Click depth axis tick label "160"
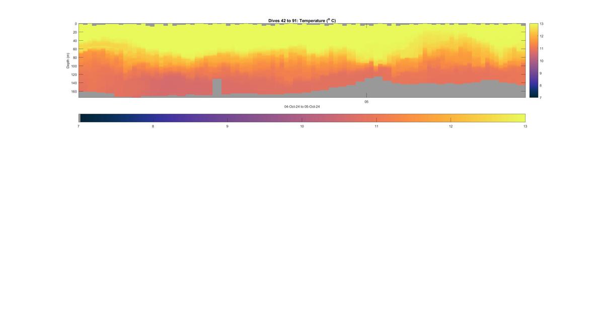 [x=73, y=92]
